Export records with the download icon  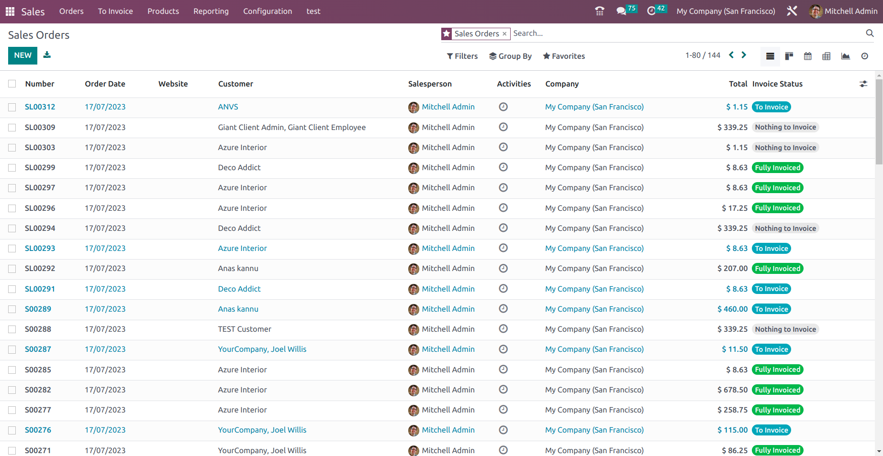(x=46, y=55)
